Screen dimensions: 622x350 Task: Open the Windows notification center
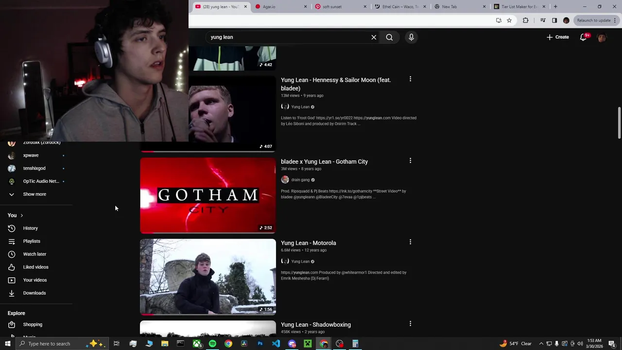coord(612,344)
